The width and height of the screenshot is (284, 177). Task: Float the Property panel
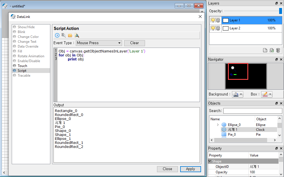[277, 148]
